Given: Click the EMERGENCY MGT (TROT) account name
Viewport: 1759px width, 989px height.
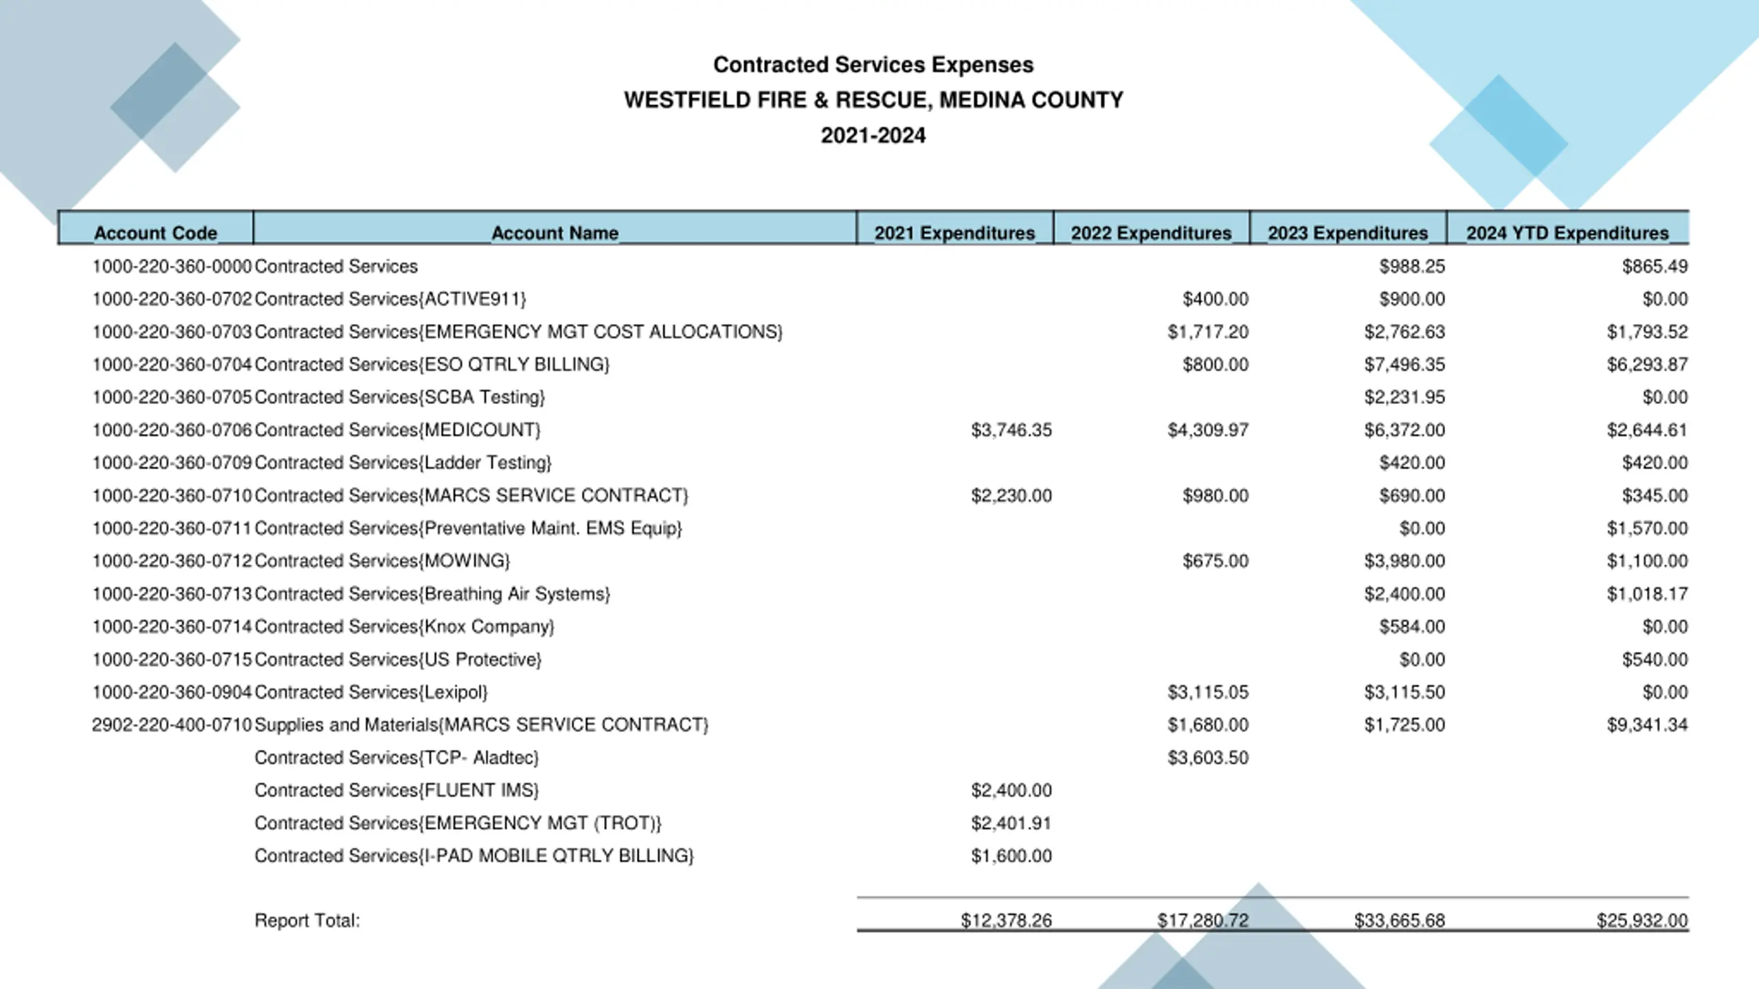Looking at the screenshot, I should (x=458, y=823).
